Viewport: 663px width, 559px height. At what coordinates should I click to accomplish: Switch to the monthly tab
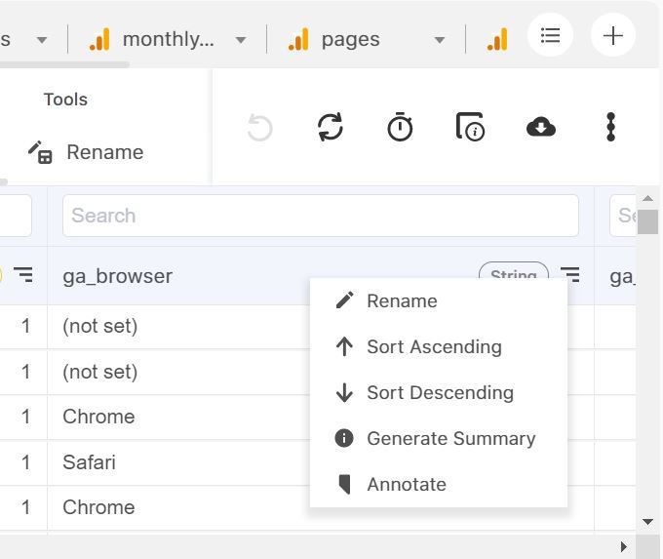click(168, 39)
